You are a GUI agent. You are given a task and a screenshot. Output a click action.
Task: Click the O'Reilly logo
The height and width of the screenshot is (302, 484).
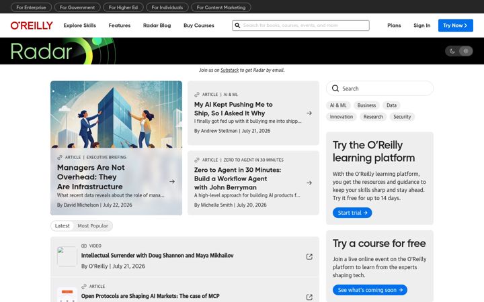pos(32,26)
